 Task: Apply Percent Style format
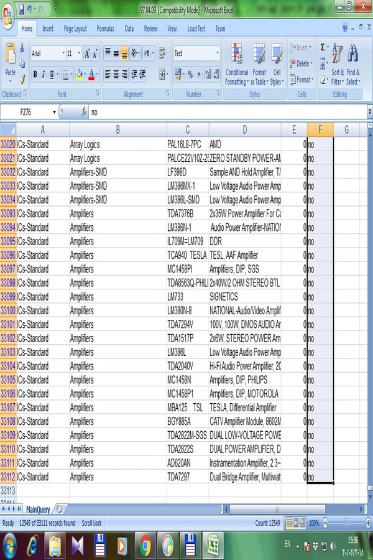(190, 74)
